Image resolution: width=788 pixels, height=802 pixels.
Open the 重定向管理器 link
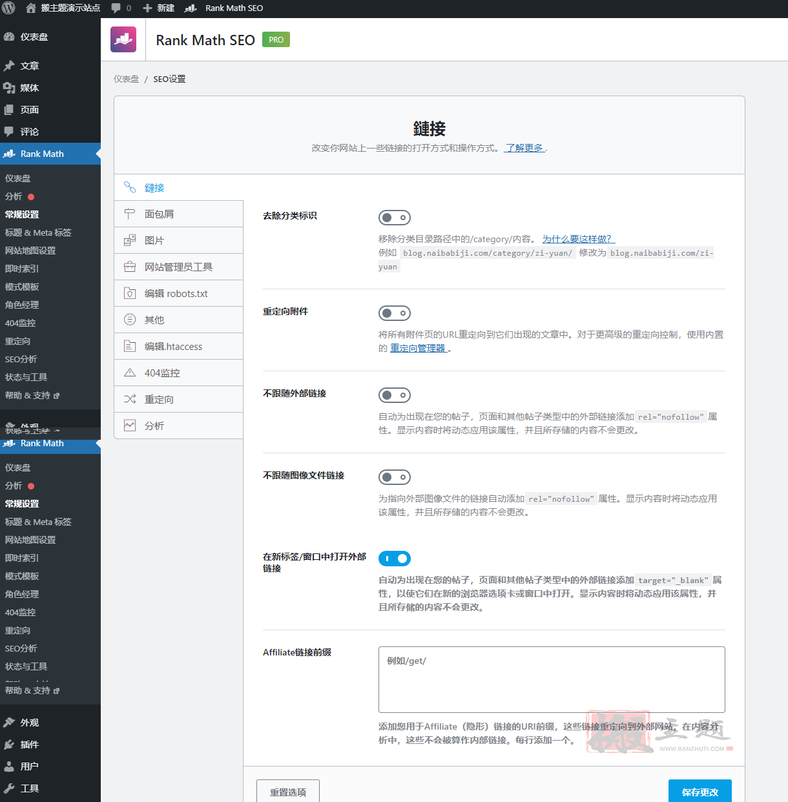[419, 348]
